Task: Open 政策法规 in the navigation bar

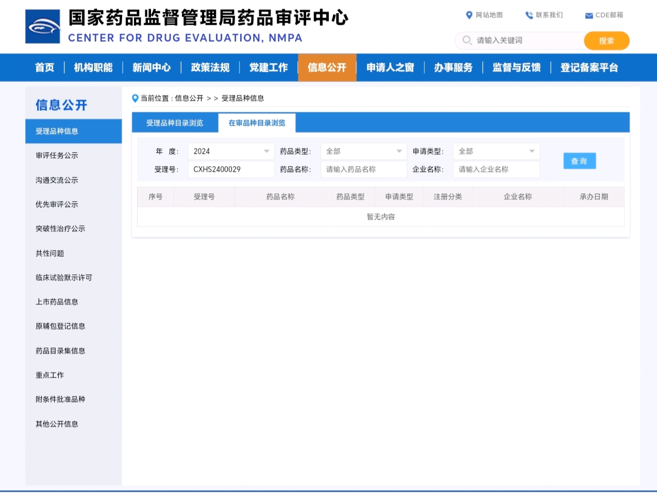Action: 210,68
